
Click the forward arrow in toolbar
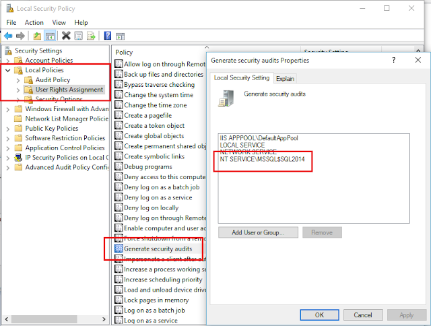pos(21,36)
